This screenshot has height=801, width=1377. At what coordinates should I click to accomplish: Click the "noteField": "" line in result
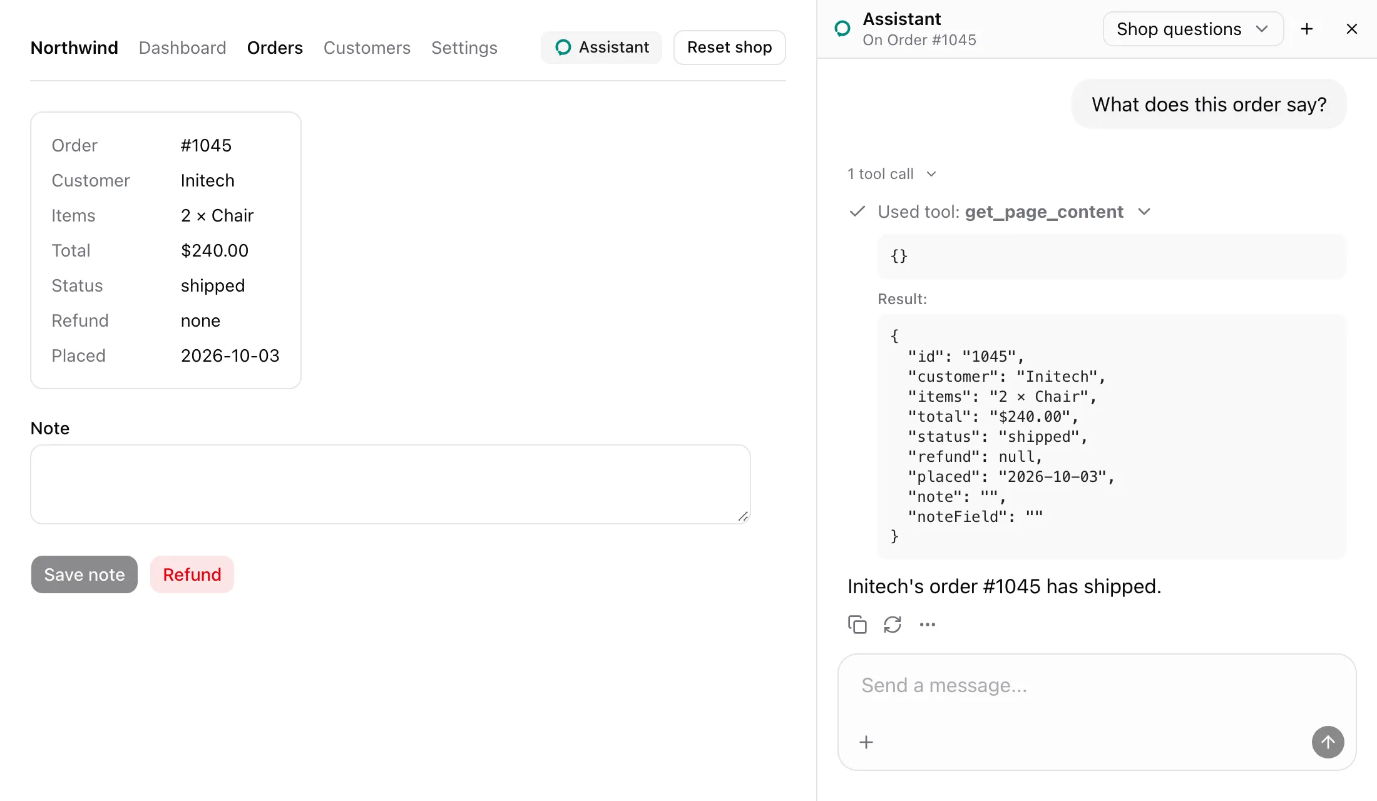point(975,517)
